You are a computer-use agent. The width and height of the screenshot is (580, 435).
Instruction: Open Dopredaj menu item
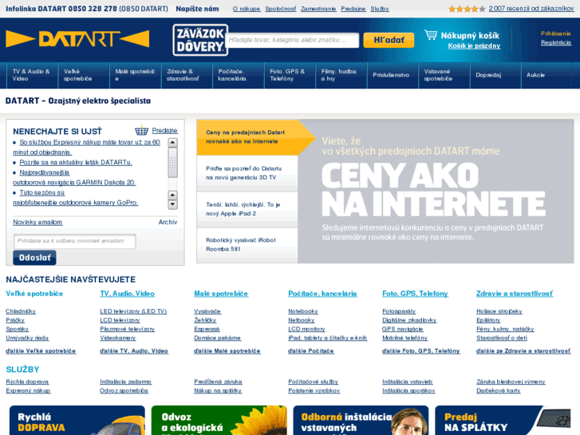tap(495, 75)
